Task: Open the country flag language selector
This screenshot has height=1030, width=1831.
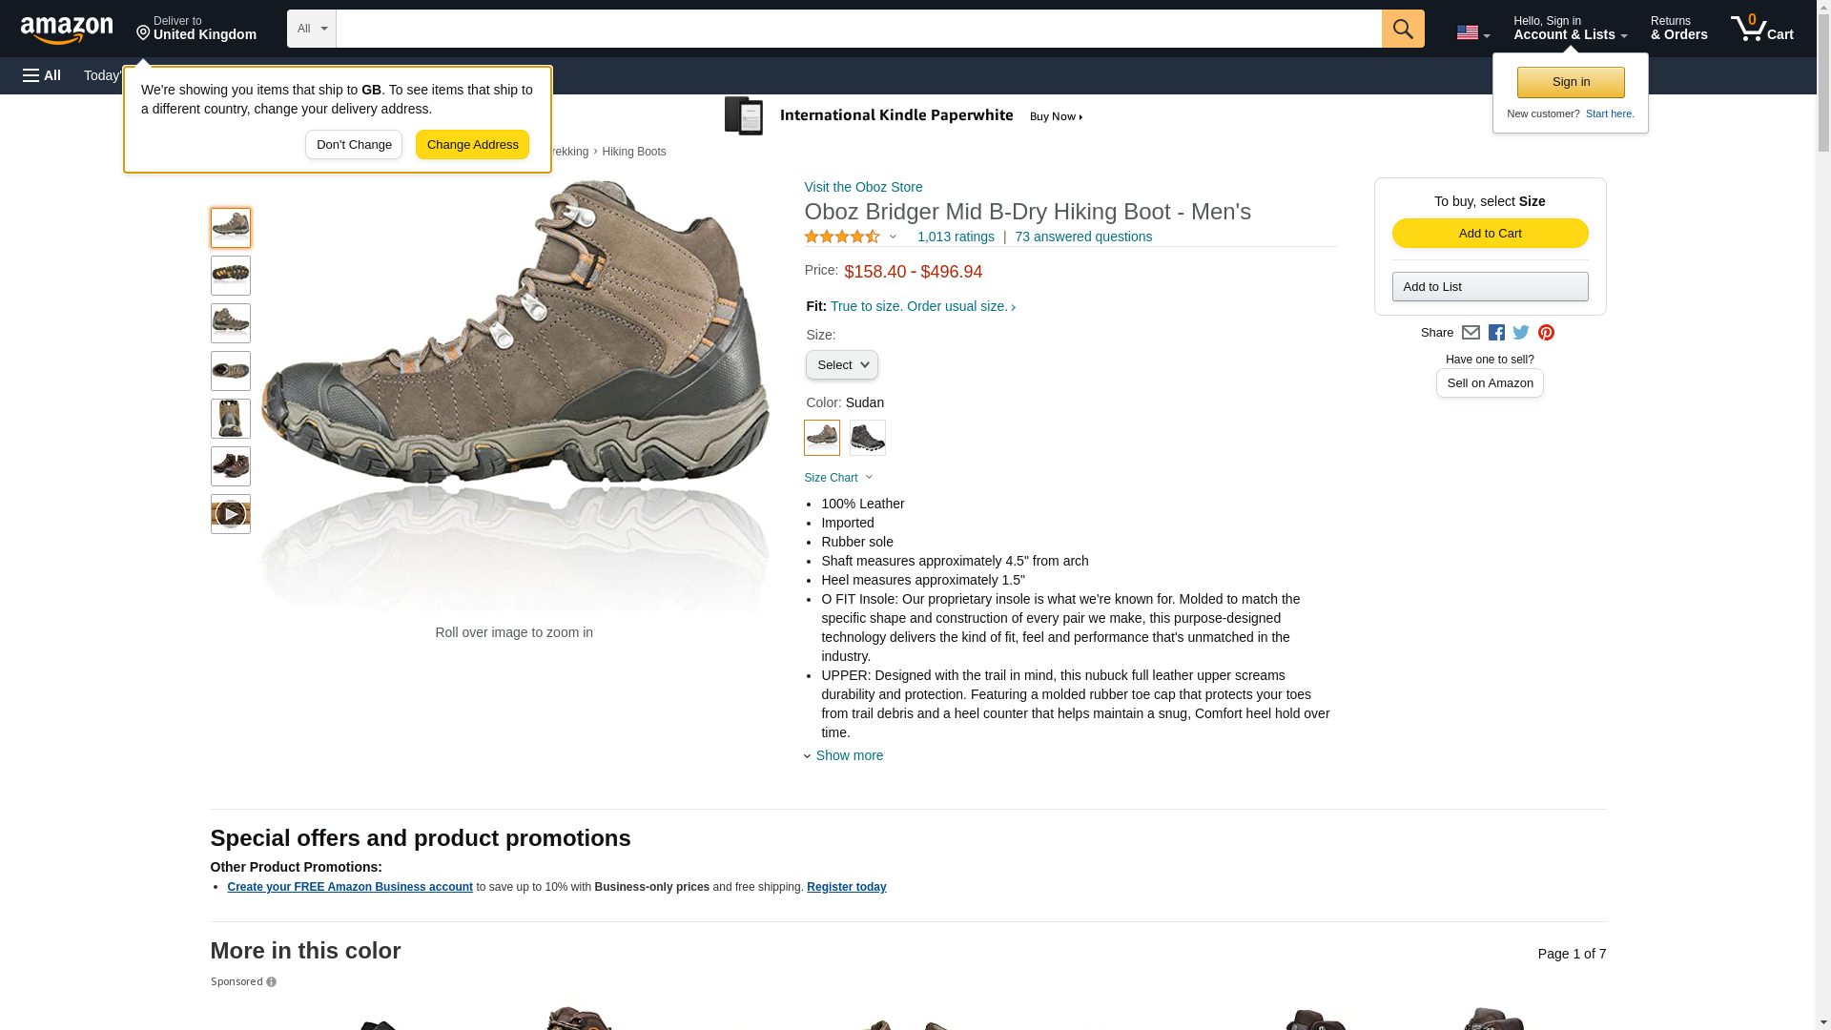Action: [1472, 33]
